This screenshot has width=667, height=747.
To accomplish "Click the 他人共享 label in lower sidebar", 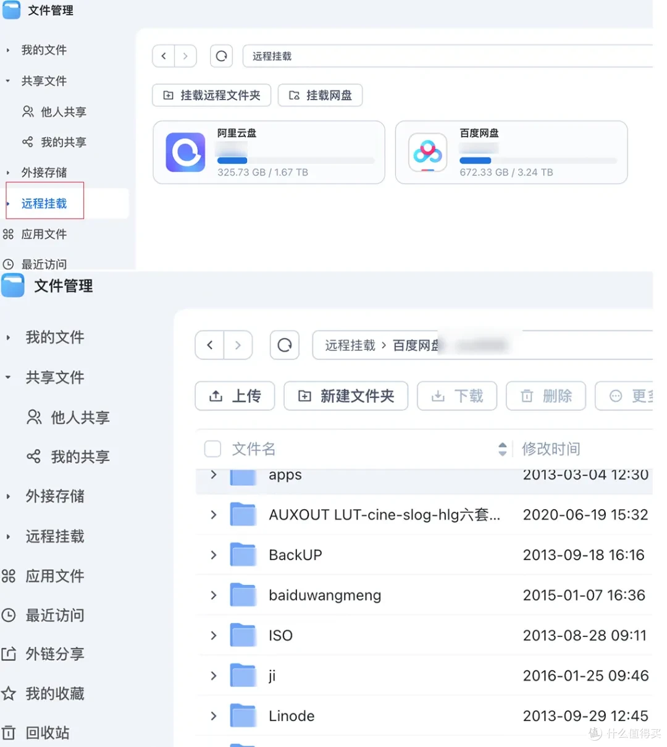I will [80, 417].
